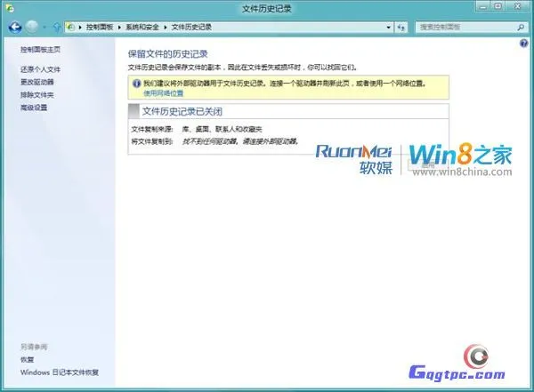Click the magnifier search icon
The width and height of the screenshot is (534, 392).
coord(521,28)
